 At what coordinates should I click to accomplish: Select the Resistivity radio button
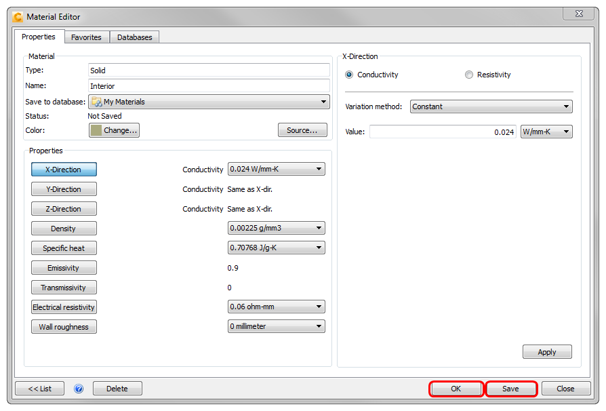(x=468, y=75)
